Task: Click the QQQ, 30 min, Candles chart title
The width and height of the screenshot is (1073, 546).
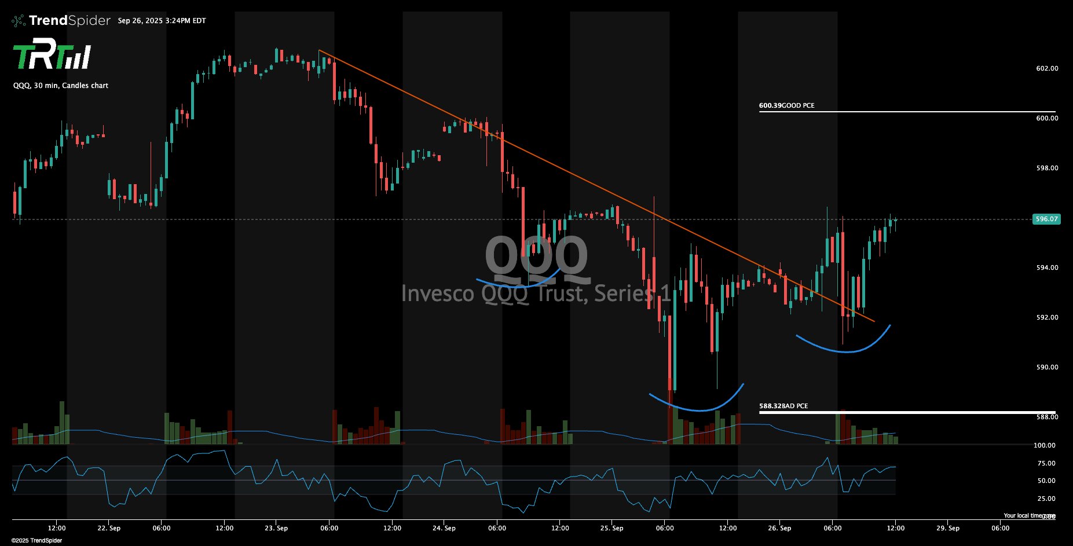Action: click(61, 86)
